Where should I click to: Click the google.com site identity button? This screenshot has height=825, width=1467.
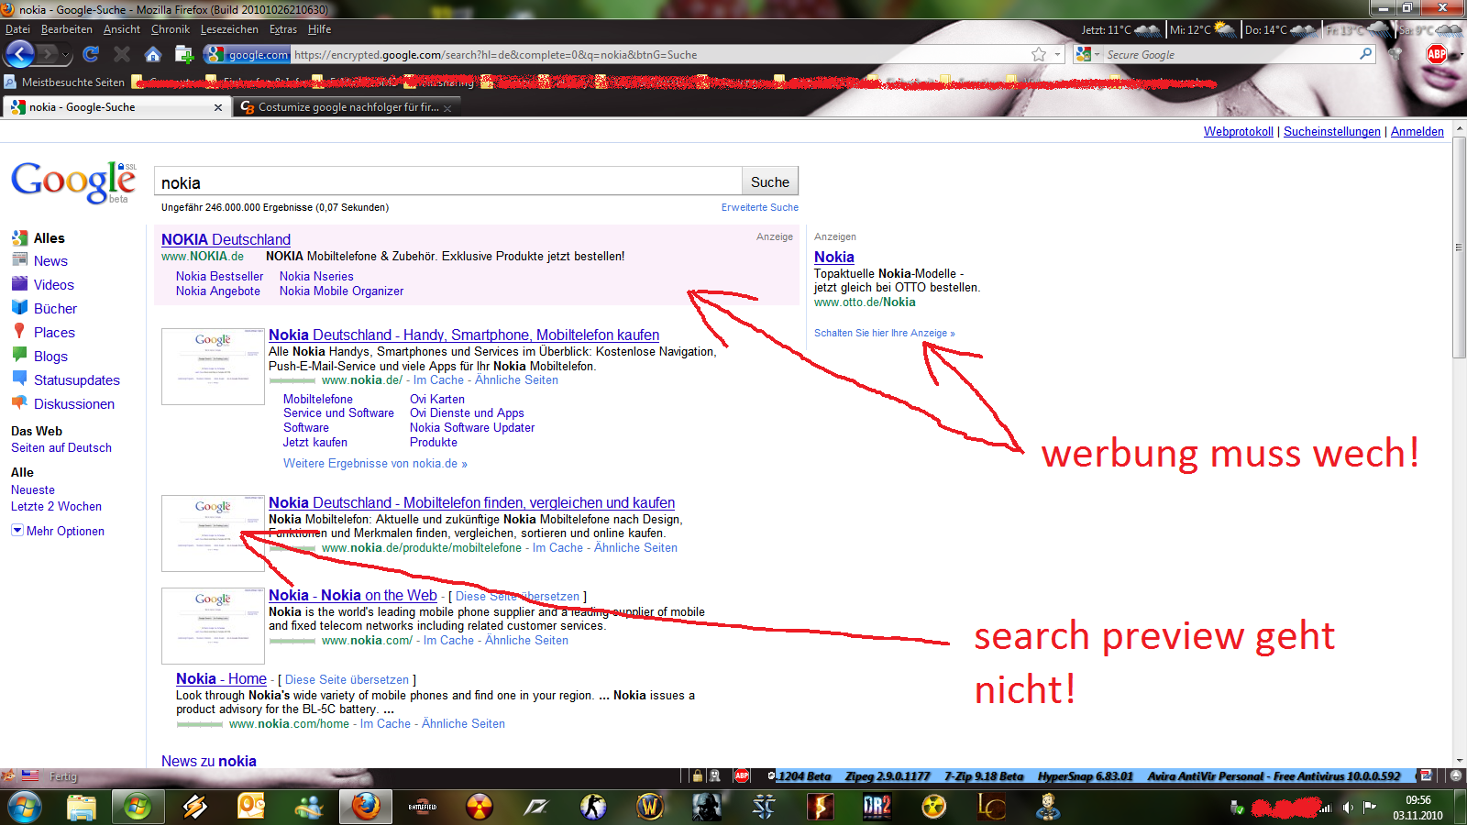[x=248, y=54]
